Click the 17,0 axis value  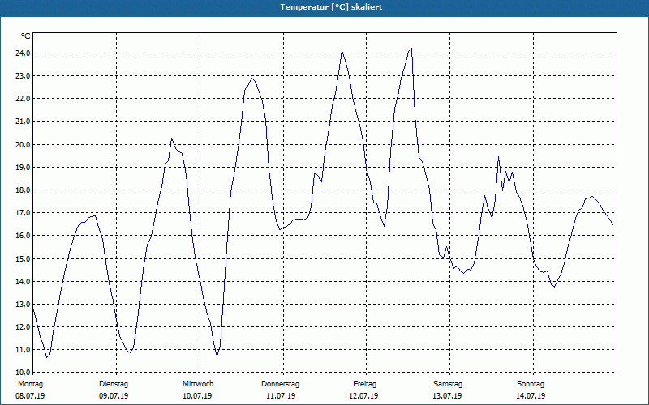(x=23, y=212)
